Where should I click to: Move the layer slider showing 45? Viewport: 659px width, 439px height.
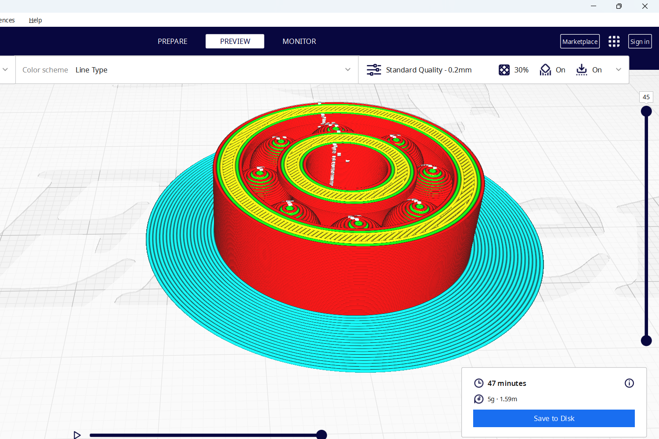click(646, 111)
